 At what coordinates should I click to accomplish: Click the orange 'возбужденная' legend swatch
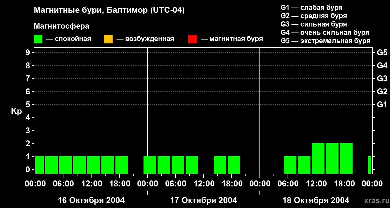coord(108,39)
